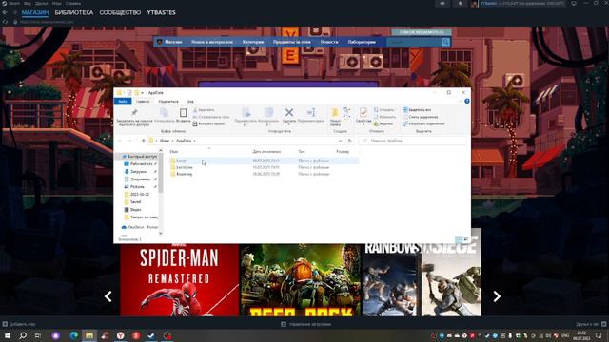Open OneDrive in navigation pane
Image resolution: width=609 pixels, height=342 pixels.
coord(140,227)
